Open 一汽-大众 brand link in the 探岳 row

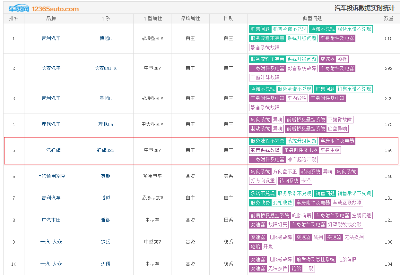pyautogui.click(x=51, y=242)
